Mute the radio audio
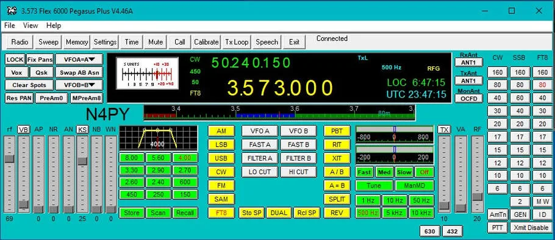This screenshot has height=240, width=555. pyautogui.click(x=156, y=42)
